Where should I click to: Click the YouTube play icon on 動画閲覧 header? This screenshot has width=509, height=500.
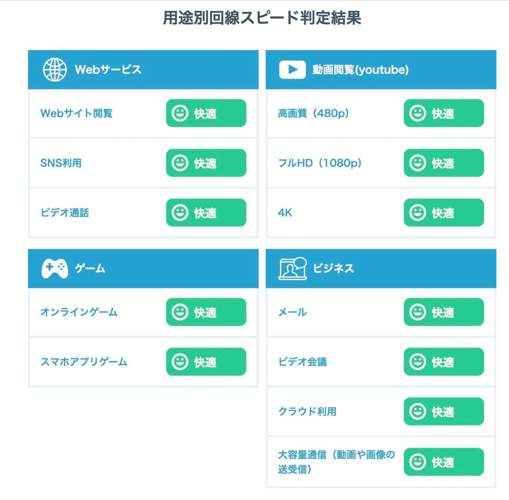[x=292, y=69]
